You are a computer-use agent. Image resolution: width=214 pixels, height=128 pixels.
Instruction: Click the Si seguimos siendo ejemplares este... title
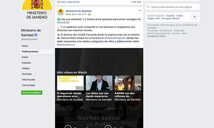point(69,95)
